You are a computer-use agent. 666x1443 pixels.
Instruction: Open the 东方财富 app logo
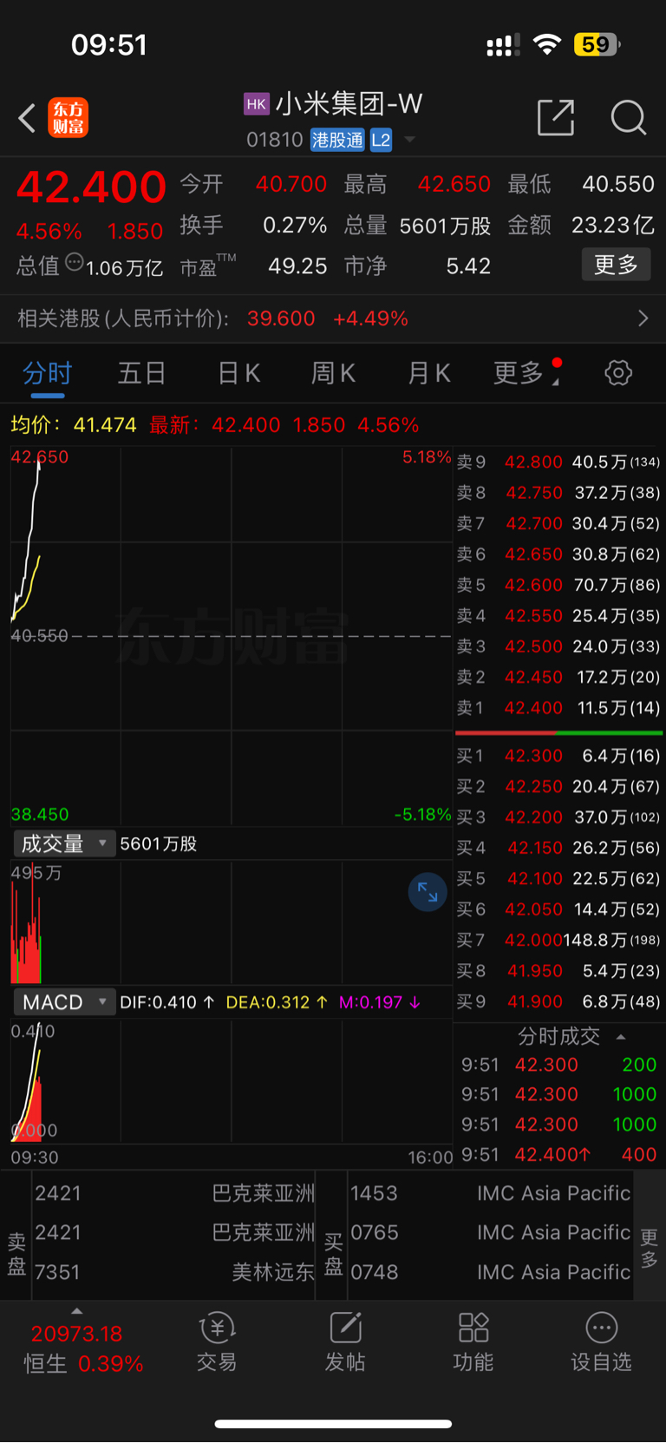[68, 118]
